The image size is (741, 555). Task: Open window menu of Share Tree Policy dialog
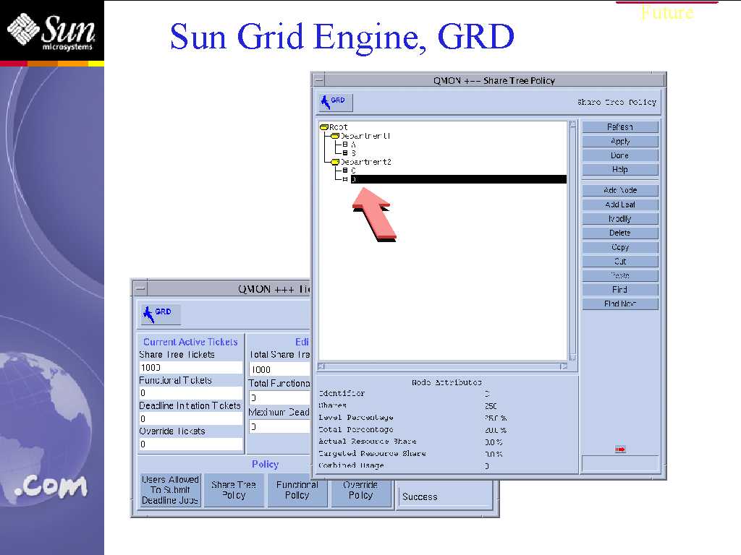[x=319, y=80]
